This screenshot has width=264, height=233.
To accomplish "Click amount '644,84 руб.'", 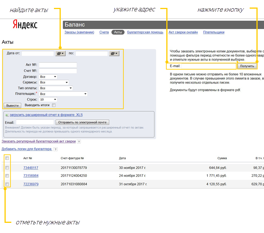I will click(x=218, y=168).
